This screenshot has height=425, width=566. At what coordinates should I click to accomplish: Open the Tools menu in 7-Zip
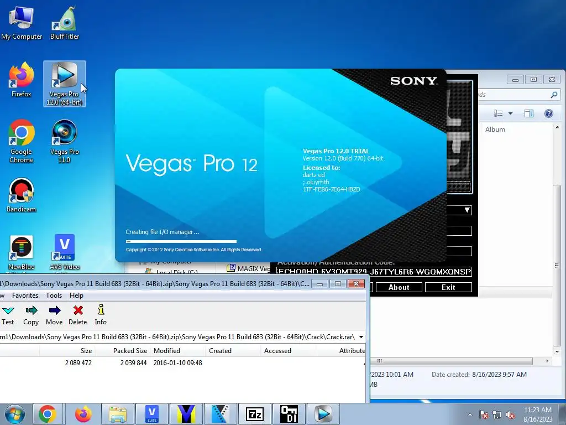tap(54, 296)
